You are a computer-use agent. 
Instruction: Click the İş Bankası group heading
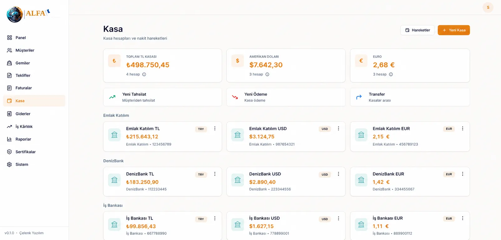pos(113,205)
